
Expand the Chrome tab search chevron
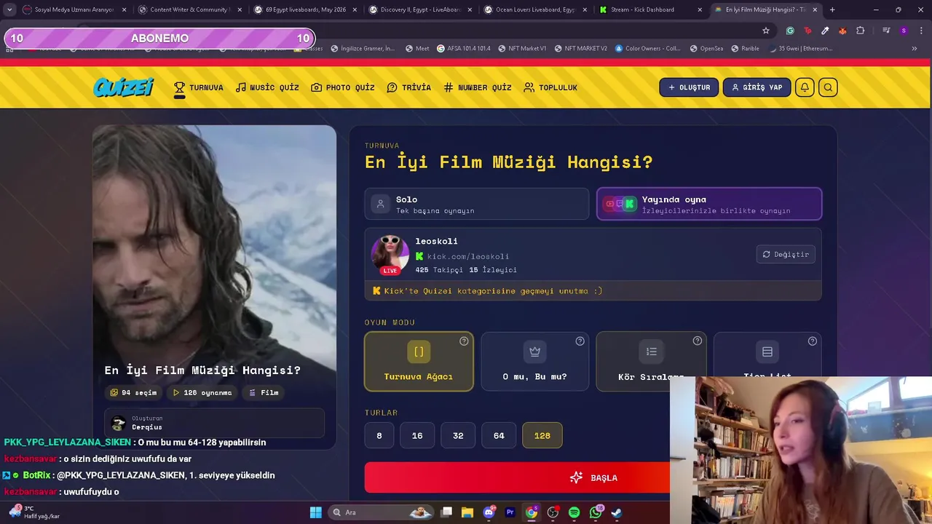(9, 9)
